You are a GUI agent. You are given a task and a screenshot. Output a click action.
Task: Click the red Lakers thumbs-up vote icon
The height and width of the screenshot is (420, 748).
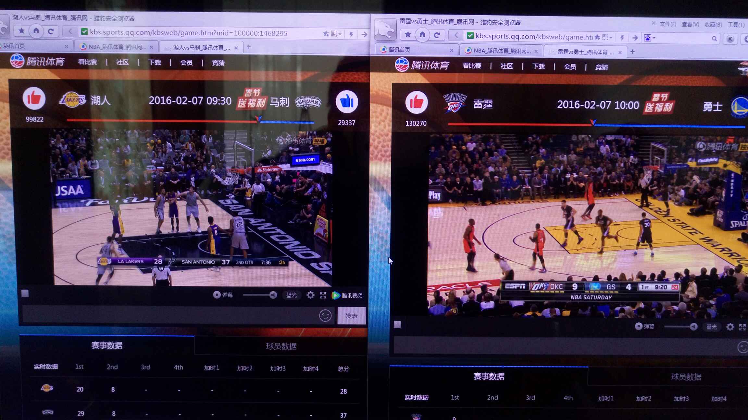[x=34, y=98]
